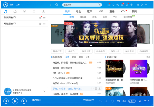Switch to the 电台 tab
The width and height of the screenshot is (154, 107).
click(79, 12)
